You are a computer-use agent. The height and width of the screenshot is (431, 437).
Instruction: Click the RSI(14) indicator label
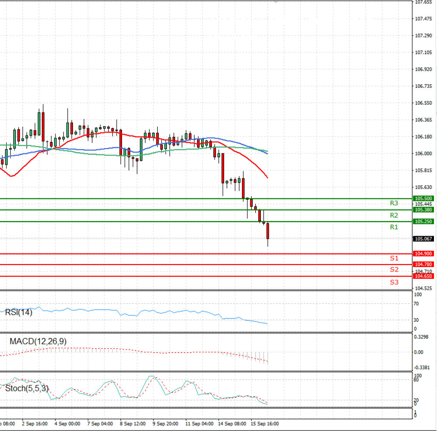pyautogui.click(x=19, y=312)
